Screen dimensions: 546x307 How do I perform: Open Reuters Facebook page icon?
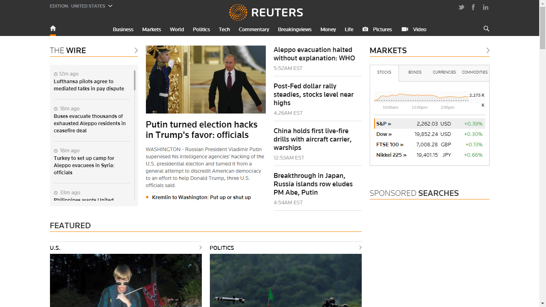point(473,7)
